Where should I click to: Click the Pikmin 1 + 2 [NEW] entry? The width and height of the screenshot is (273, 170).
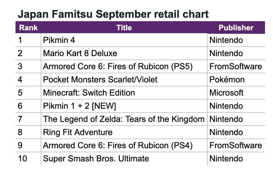[79, 106]
